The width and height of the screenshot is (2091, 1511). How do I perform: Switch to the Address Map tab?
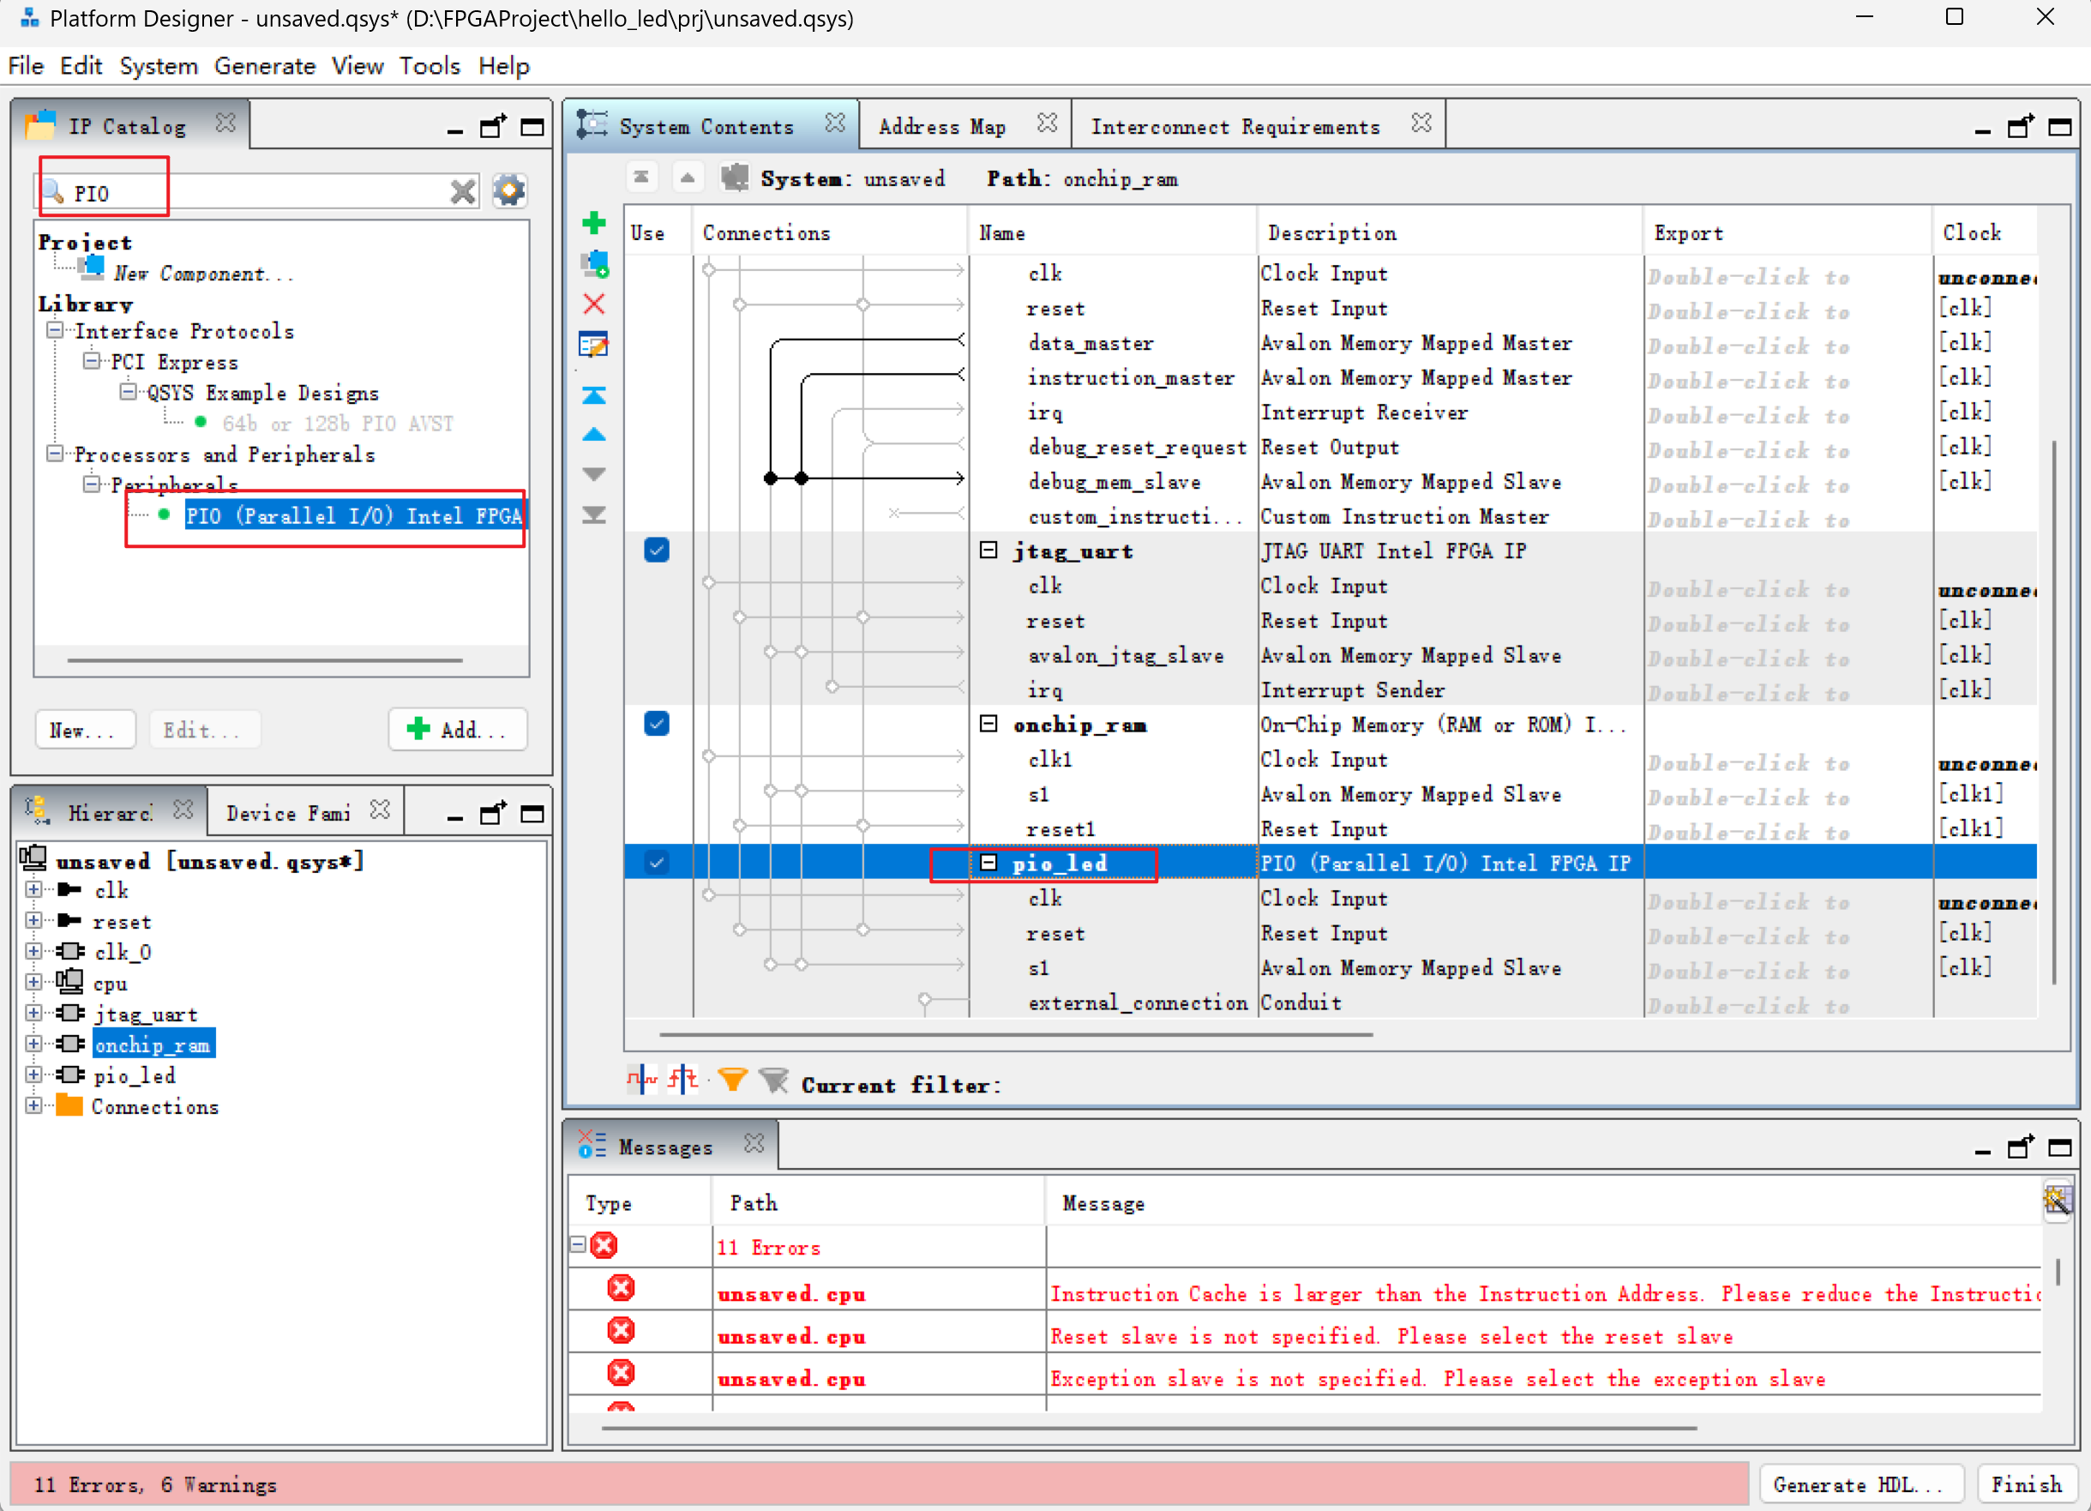[941, 126]
